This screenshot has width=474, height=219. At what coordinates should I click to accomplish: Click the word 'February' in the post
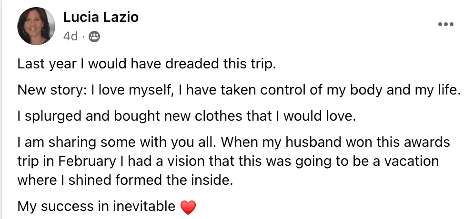(x=87, y=162)
